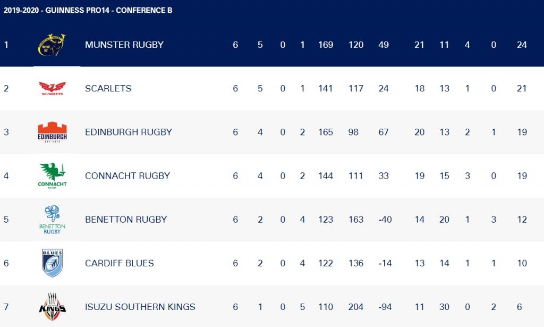This screenshot has height=327, width=544.
Task: Open the Scarlets team name link
Action: [x=108, y=88]
